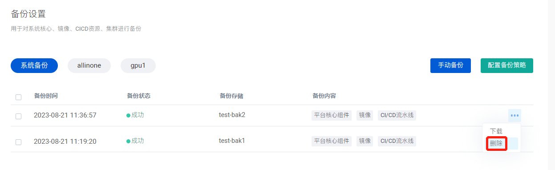The width and height of the screenshot is (555, 170).
Task: Choose 删除 from the dropdown menu
Action: [496, 144]
